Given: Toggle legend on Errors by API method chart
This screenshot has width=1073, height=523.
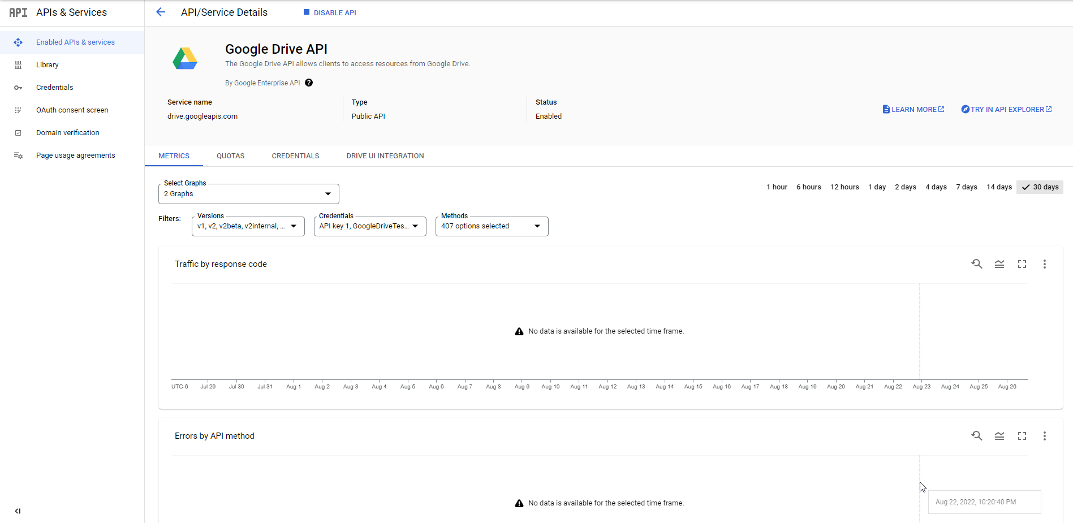Looking at the screenshot, I should (999, 436).
